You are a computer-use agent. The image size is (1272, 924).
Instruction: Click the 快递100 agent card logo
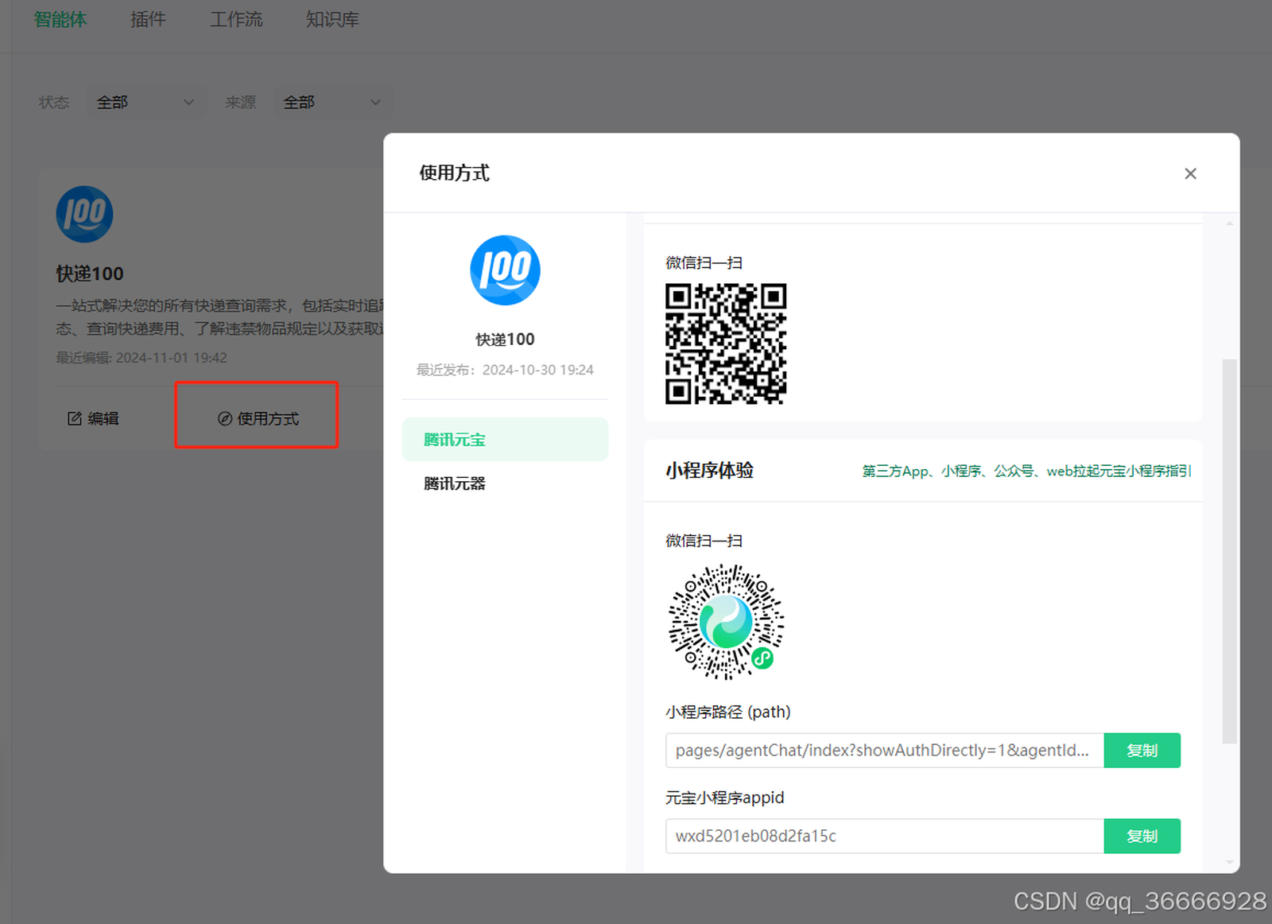84,215
